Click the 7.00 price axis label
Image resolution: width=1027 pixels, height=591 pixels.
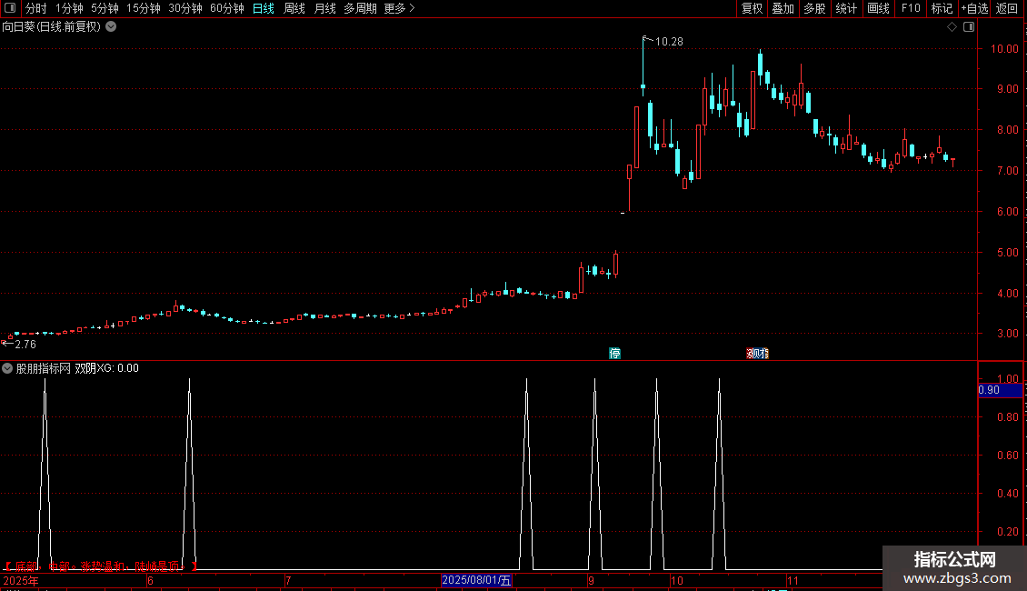click(x=1007, y=171)
